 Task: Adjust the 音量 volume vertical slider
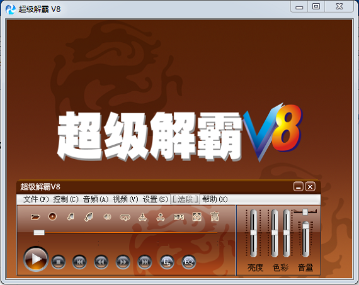[305, 239]
